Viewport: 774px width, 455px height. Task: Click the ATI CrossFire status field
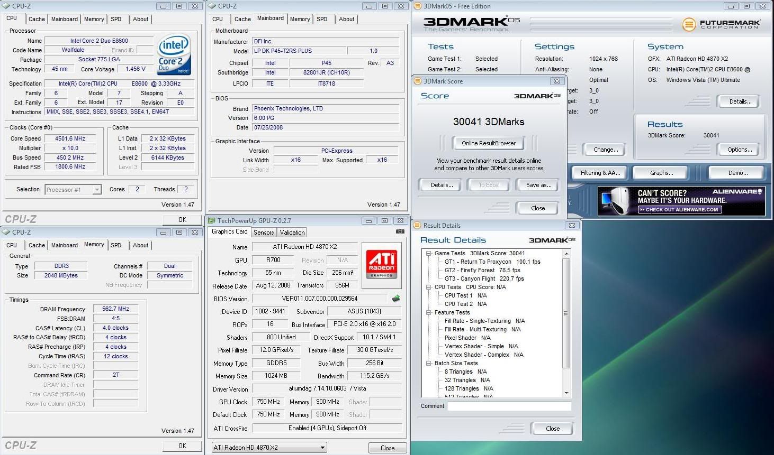click(x=327, y=428)
